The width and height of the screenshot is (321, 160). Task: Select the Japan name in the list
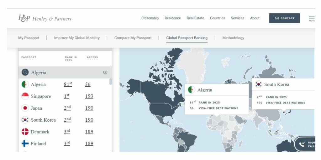coord(36,108)
